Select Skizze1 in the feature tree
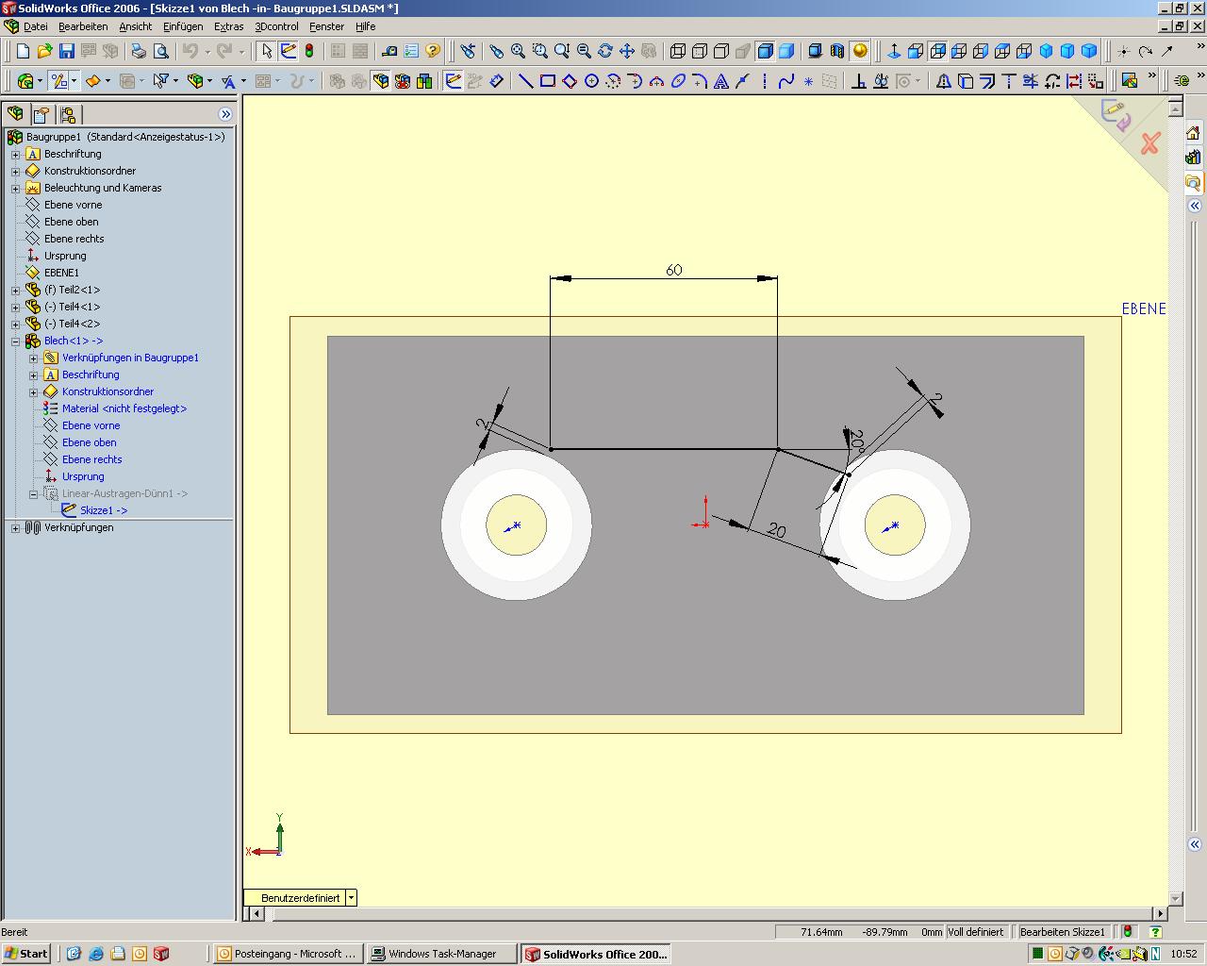The height and width of the screenshot is (966, 1207). 103,510
